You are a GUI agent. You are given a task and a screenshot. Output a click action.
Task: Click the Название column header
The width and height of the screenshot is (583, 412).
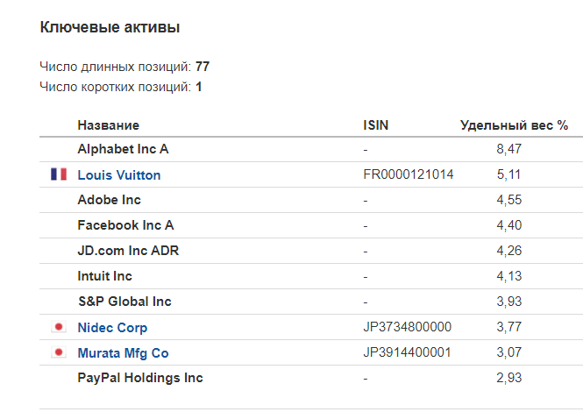(108, 125)
